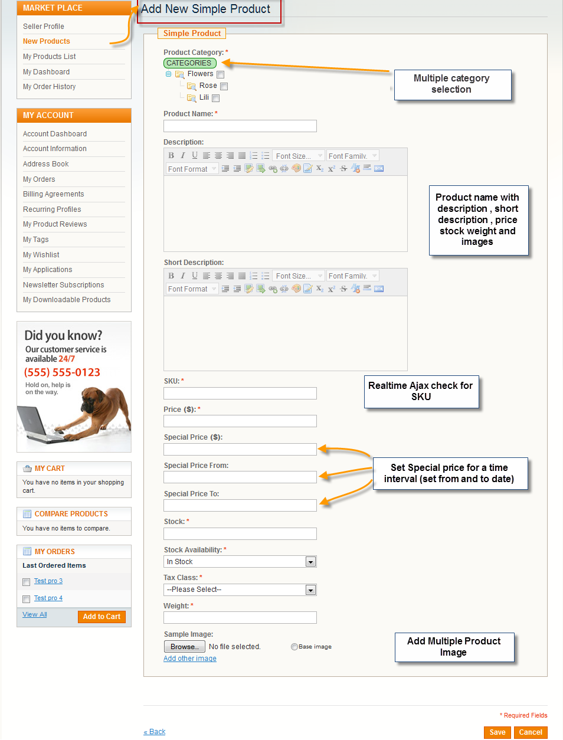Apply strikethrough in Short Description editor
This screenshot has height=740, width=563.
click(343, 289)
